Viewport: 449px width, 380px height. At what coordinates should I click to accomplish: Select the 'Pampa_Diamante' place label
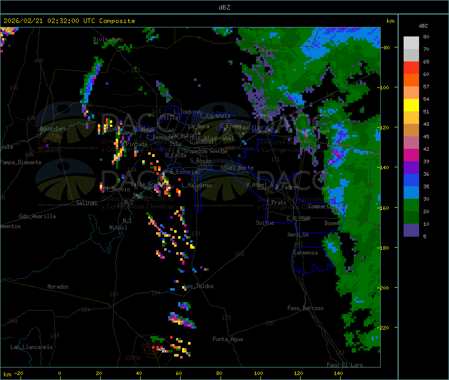point(20,162)
